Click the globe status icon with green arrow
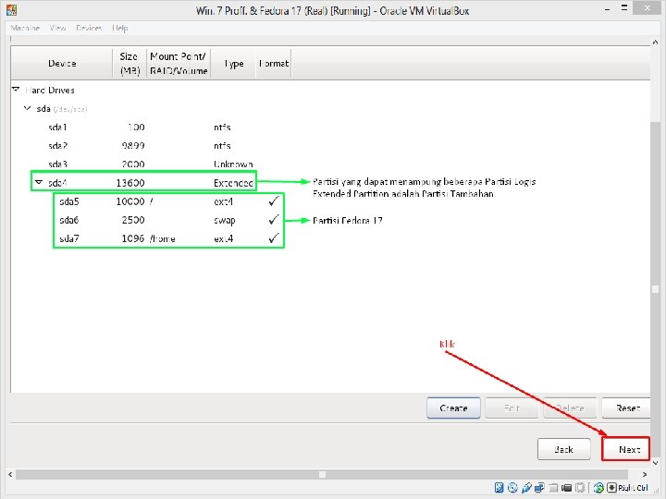This screenshot has height=499, width=666. (x=598, y=488)
